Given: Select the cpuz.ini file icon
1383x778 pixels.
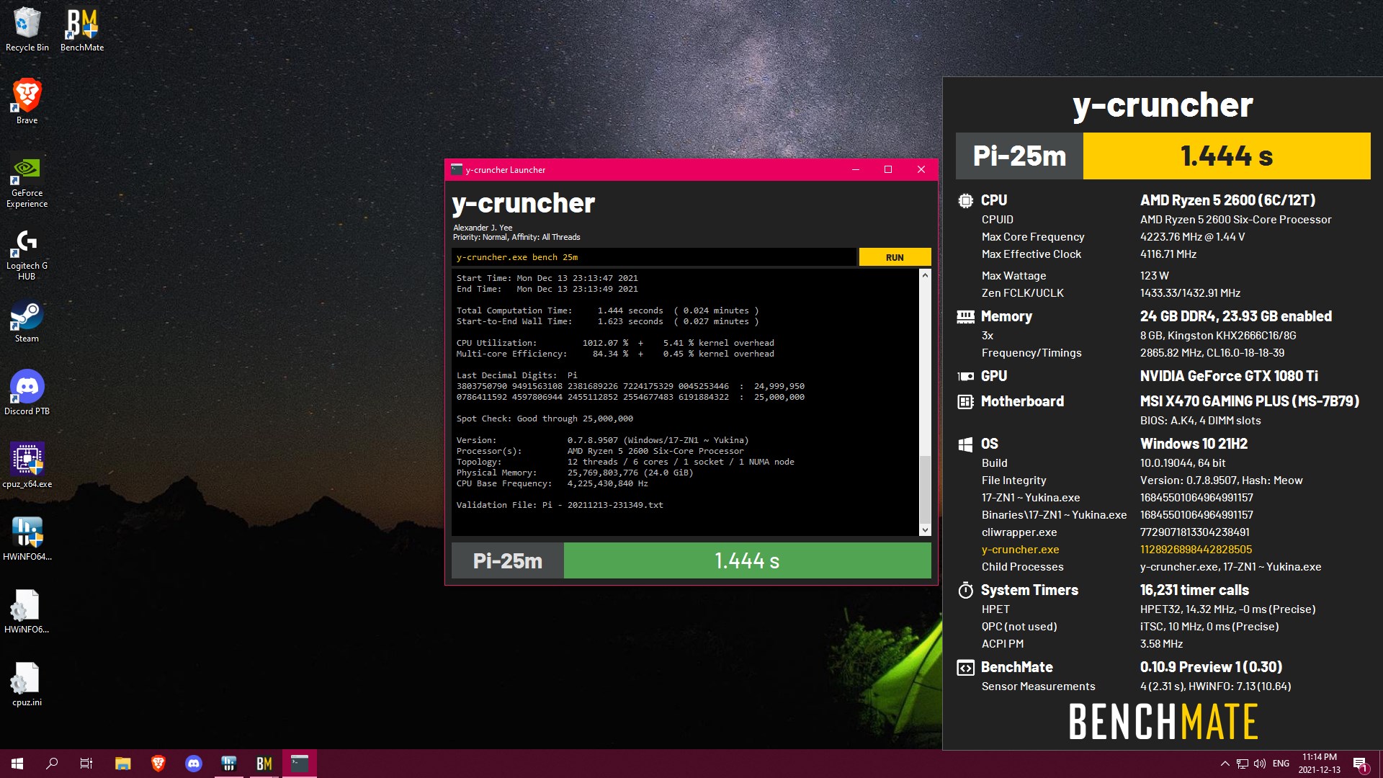Looking at the screenshot, I should pyautogui.click(x=27, y=684).
